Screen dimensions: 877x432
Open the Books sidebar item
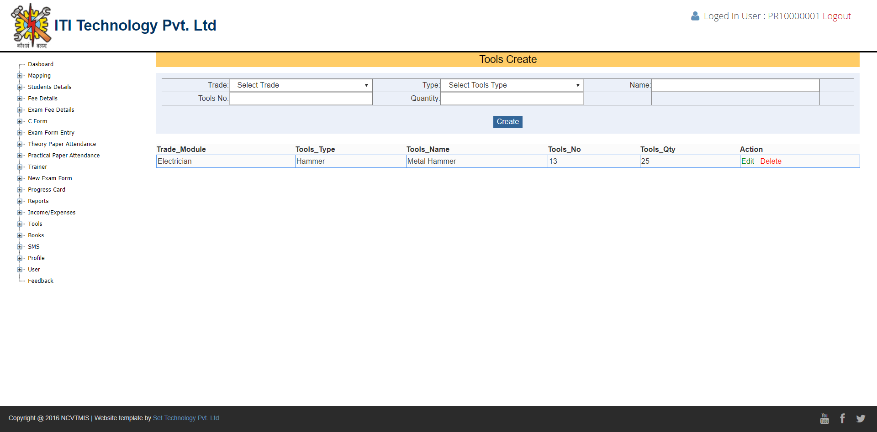pos(36,235)
